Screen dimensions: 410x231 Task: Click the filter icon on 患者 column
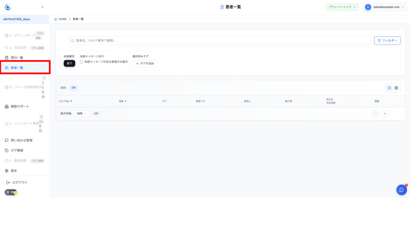126,101
